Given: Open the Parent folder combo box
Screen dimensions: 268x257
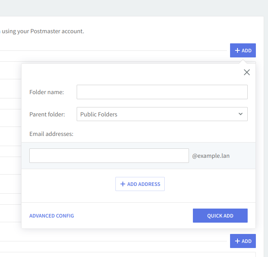Looking at the screenshot, I should 162,114.
